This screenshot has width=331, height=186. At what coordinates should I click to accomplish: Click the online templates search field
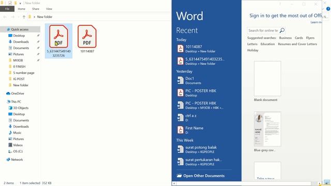(x=263, y=30)
